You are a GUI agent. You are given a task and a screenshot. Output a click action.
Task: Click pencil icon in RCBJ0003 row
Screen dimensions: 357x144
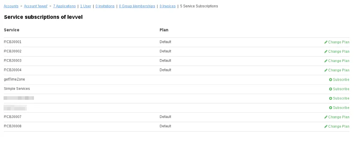[x=326, y=61]
